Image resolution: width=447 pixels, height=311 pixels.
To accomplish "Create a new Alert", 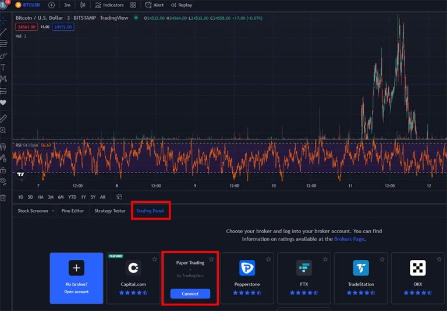I will pyautogui.click(x=154, y=5).
